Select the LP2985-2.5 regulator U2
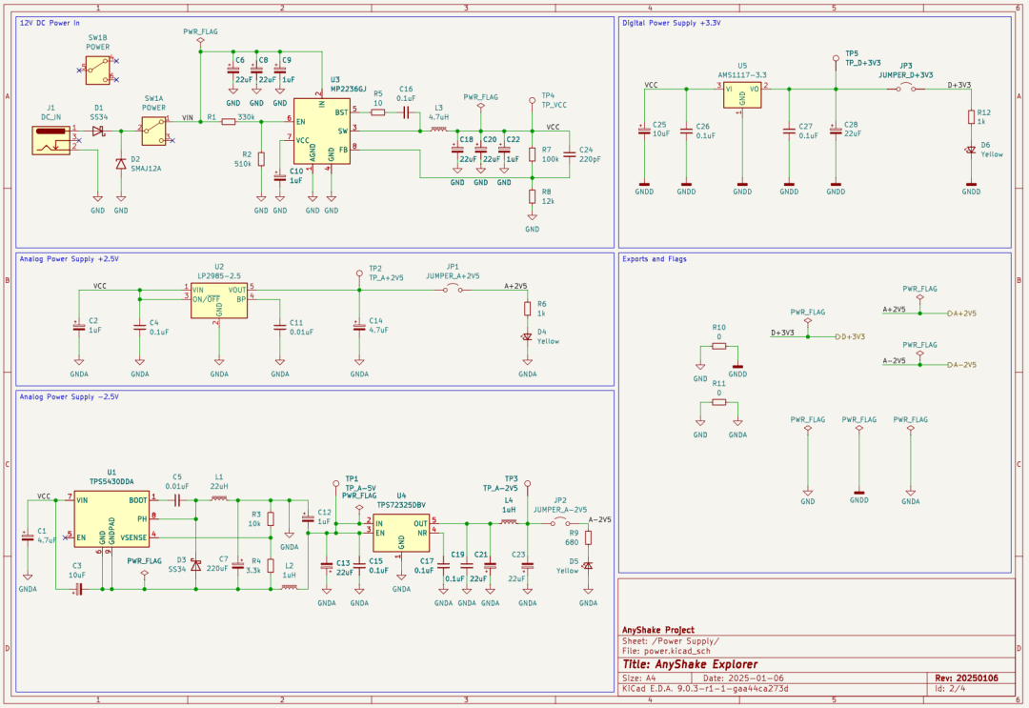This screenshot has width=1029, height=708. [x=219, y=300]
